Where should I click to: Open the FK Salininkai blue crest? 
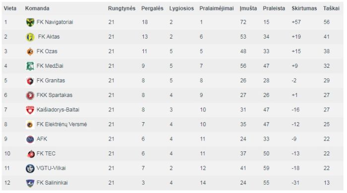pos(30,183)
